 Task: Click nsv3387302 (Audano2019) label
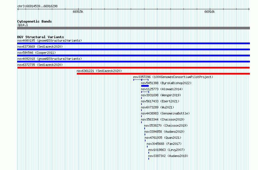click(168, 156)
